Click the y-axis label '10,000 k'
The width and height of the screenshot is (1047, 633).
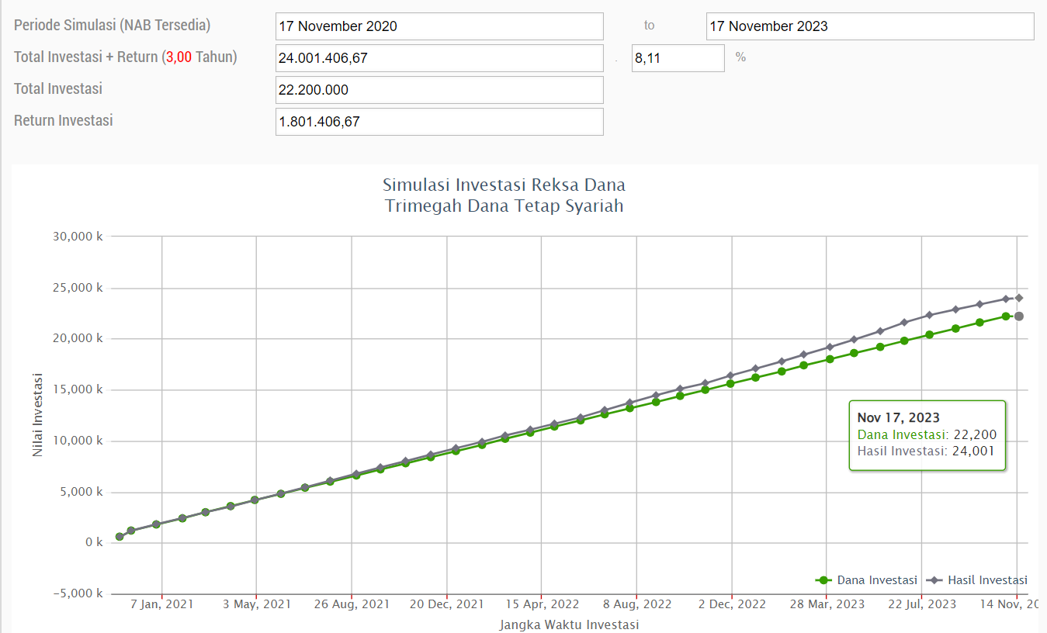point(78,441)
